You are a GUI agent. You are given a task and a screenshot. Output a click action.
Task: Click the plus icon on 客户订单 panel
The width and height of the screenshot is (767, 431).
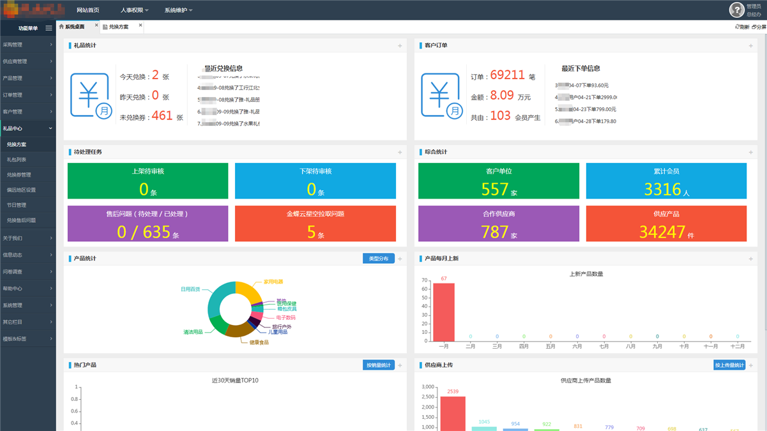[750, 46]
